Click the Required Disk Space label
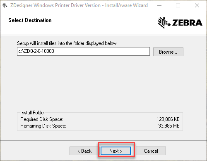 (42, 119)
